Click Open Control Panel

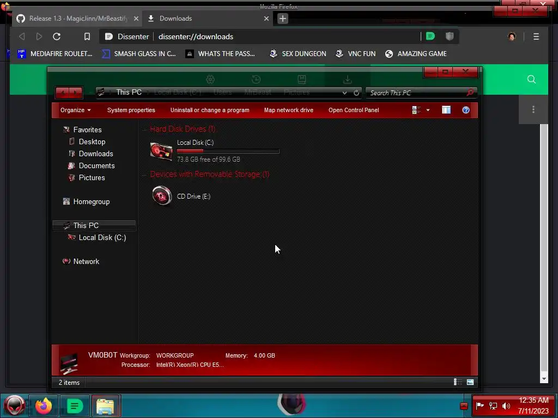pyautogui.click(x=354, y=110)
